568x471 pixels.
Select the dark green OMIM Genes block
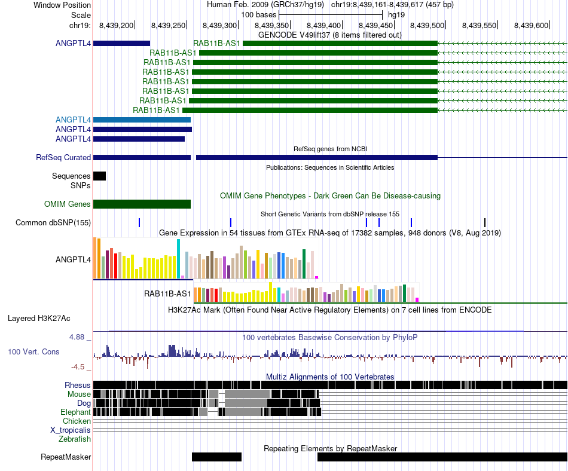[142, 204]
